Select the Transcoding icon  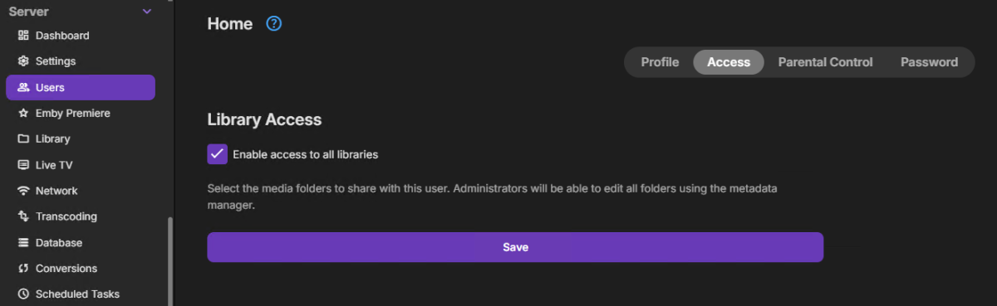(23, 216)
